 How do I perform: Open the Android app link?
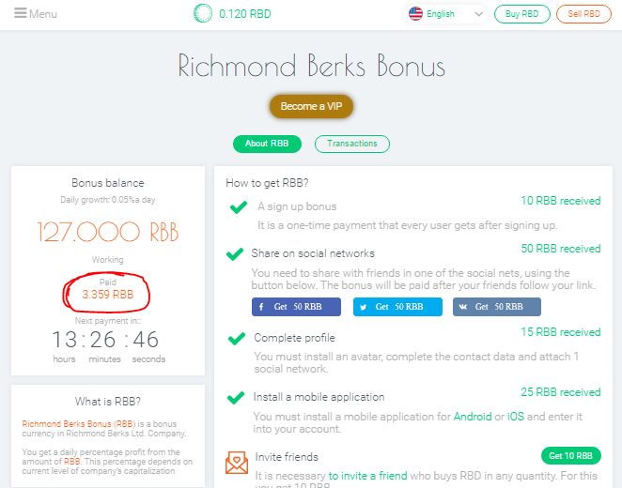pos(473,416)
